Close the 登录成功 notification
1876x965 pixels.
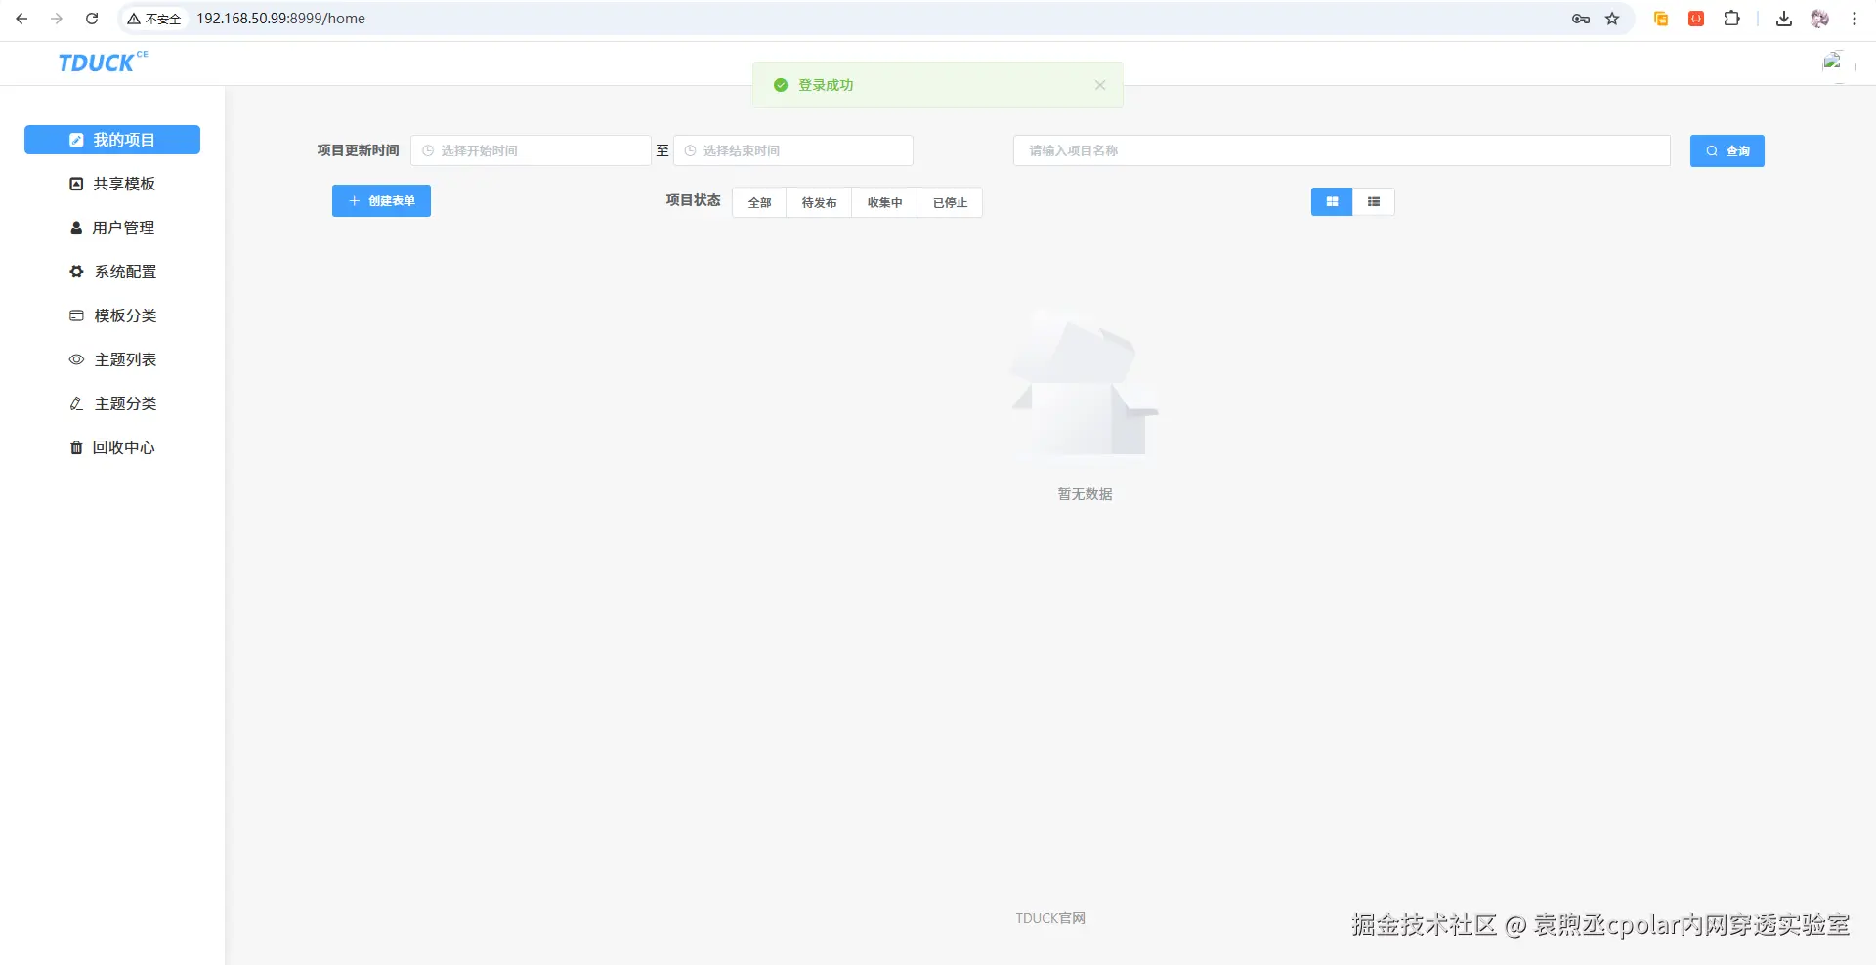click(1100, 85)
